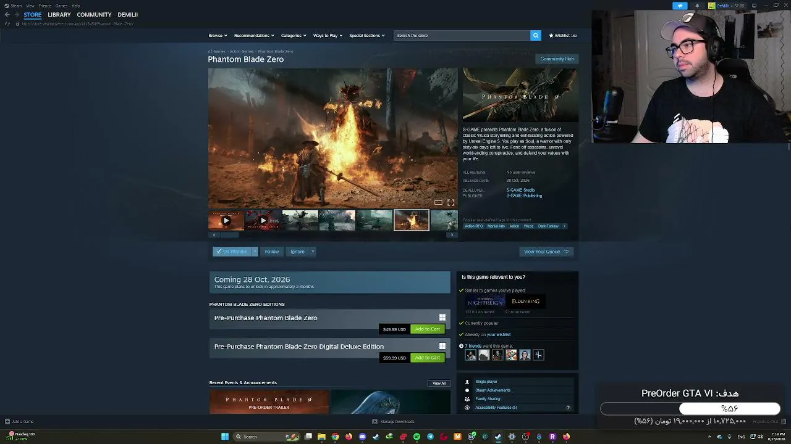
Task: Expand the Categories dropdown
Action: 294,36
